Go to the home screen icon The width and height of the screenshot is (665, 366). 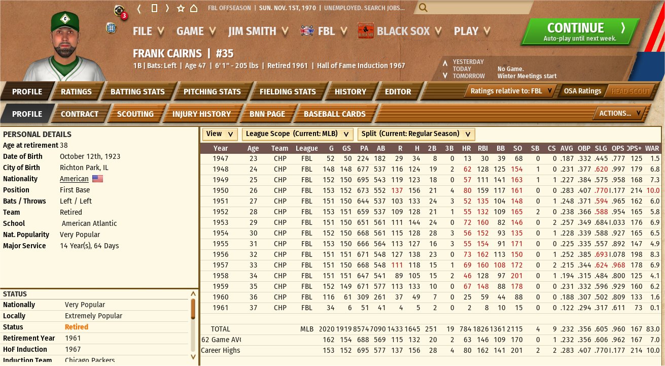point(194,9)
